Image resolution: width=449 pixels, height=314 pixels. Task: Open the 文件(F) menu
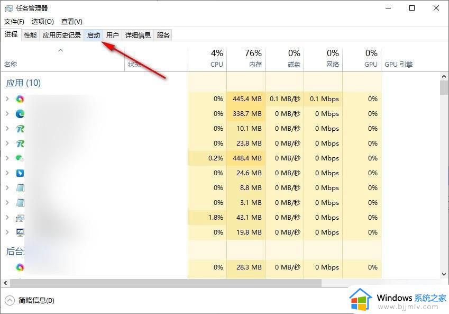point(14,22)
